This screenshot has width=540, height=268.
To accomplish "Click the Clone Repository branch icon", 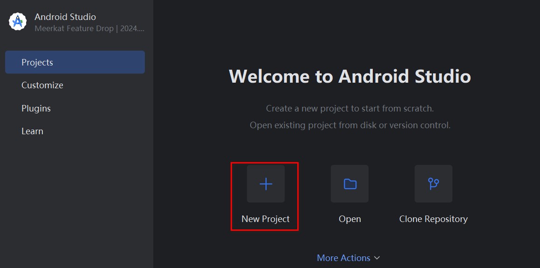I will click(x=433, y=183).
